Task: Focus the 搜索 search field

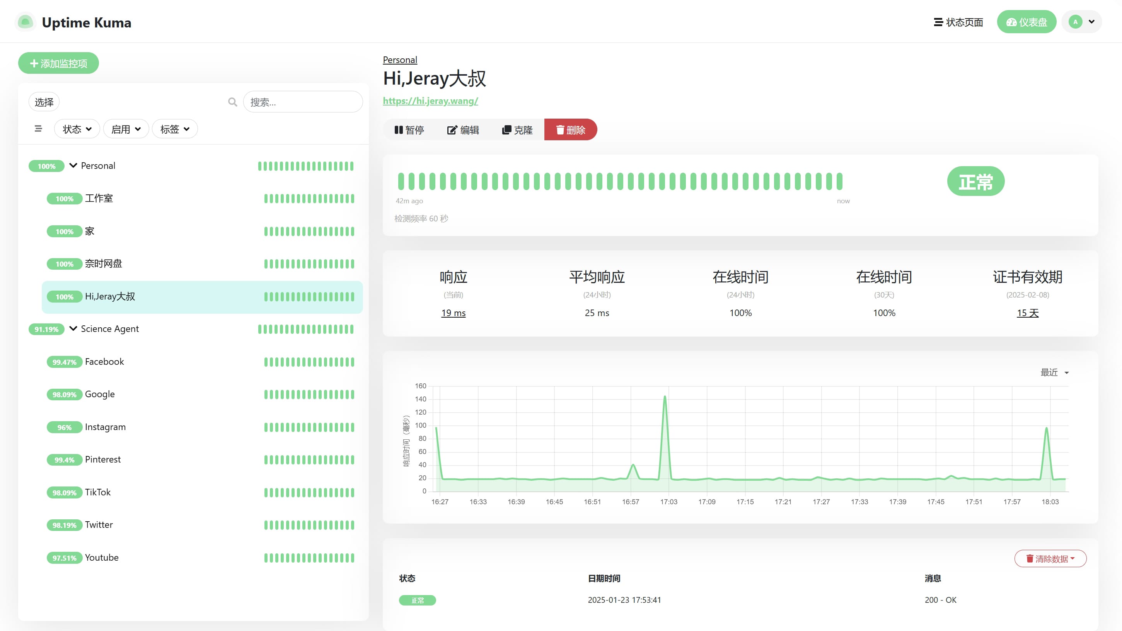Action: (303, 102)
